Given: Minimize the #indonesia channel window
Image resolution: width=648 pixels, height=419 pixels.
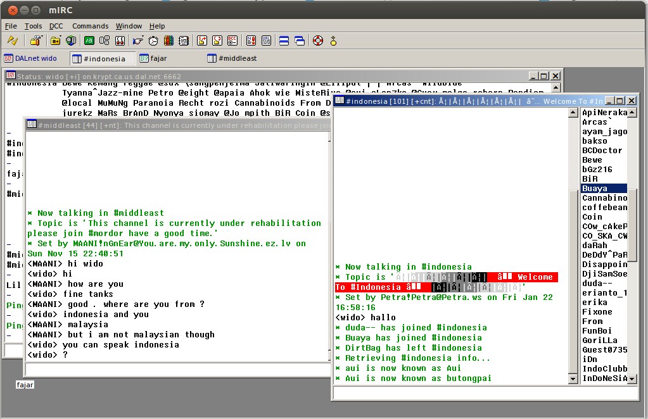Looking at the screenshot, I should click(609, 101).
